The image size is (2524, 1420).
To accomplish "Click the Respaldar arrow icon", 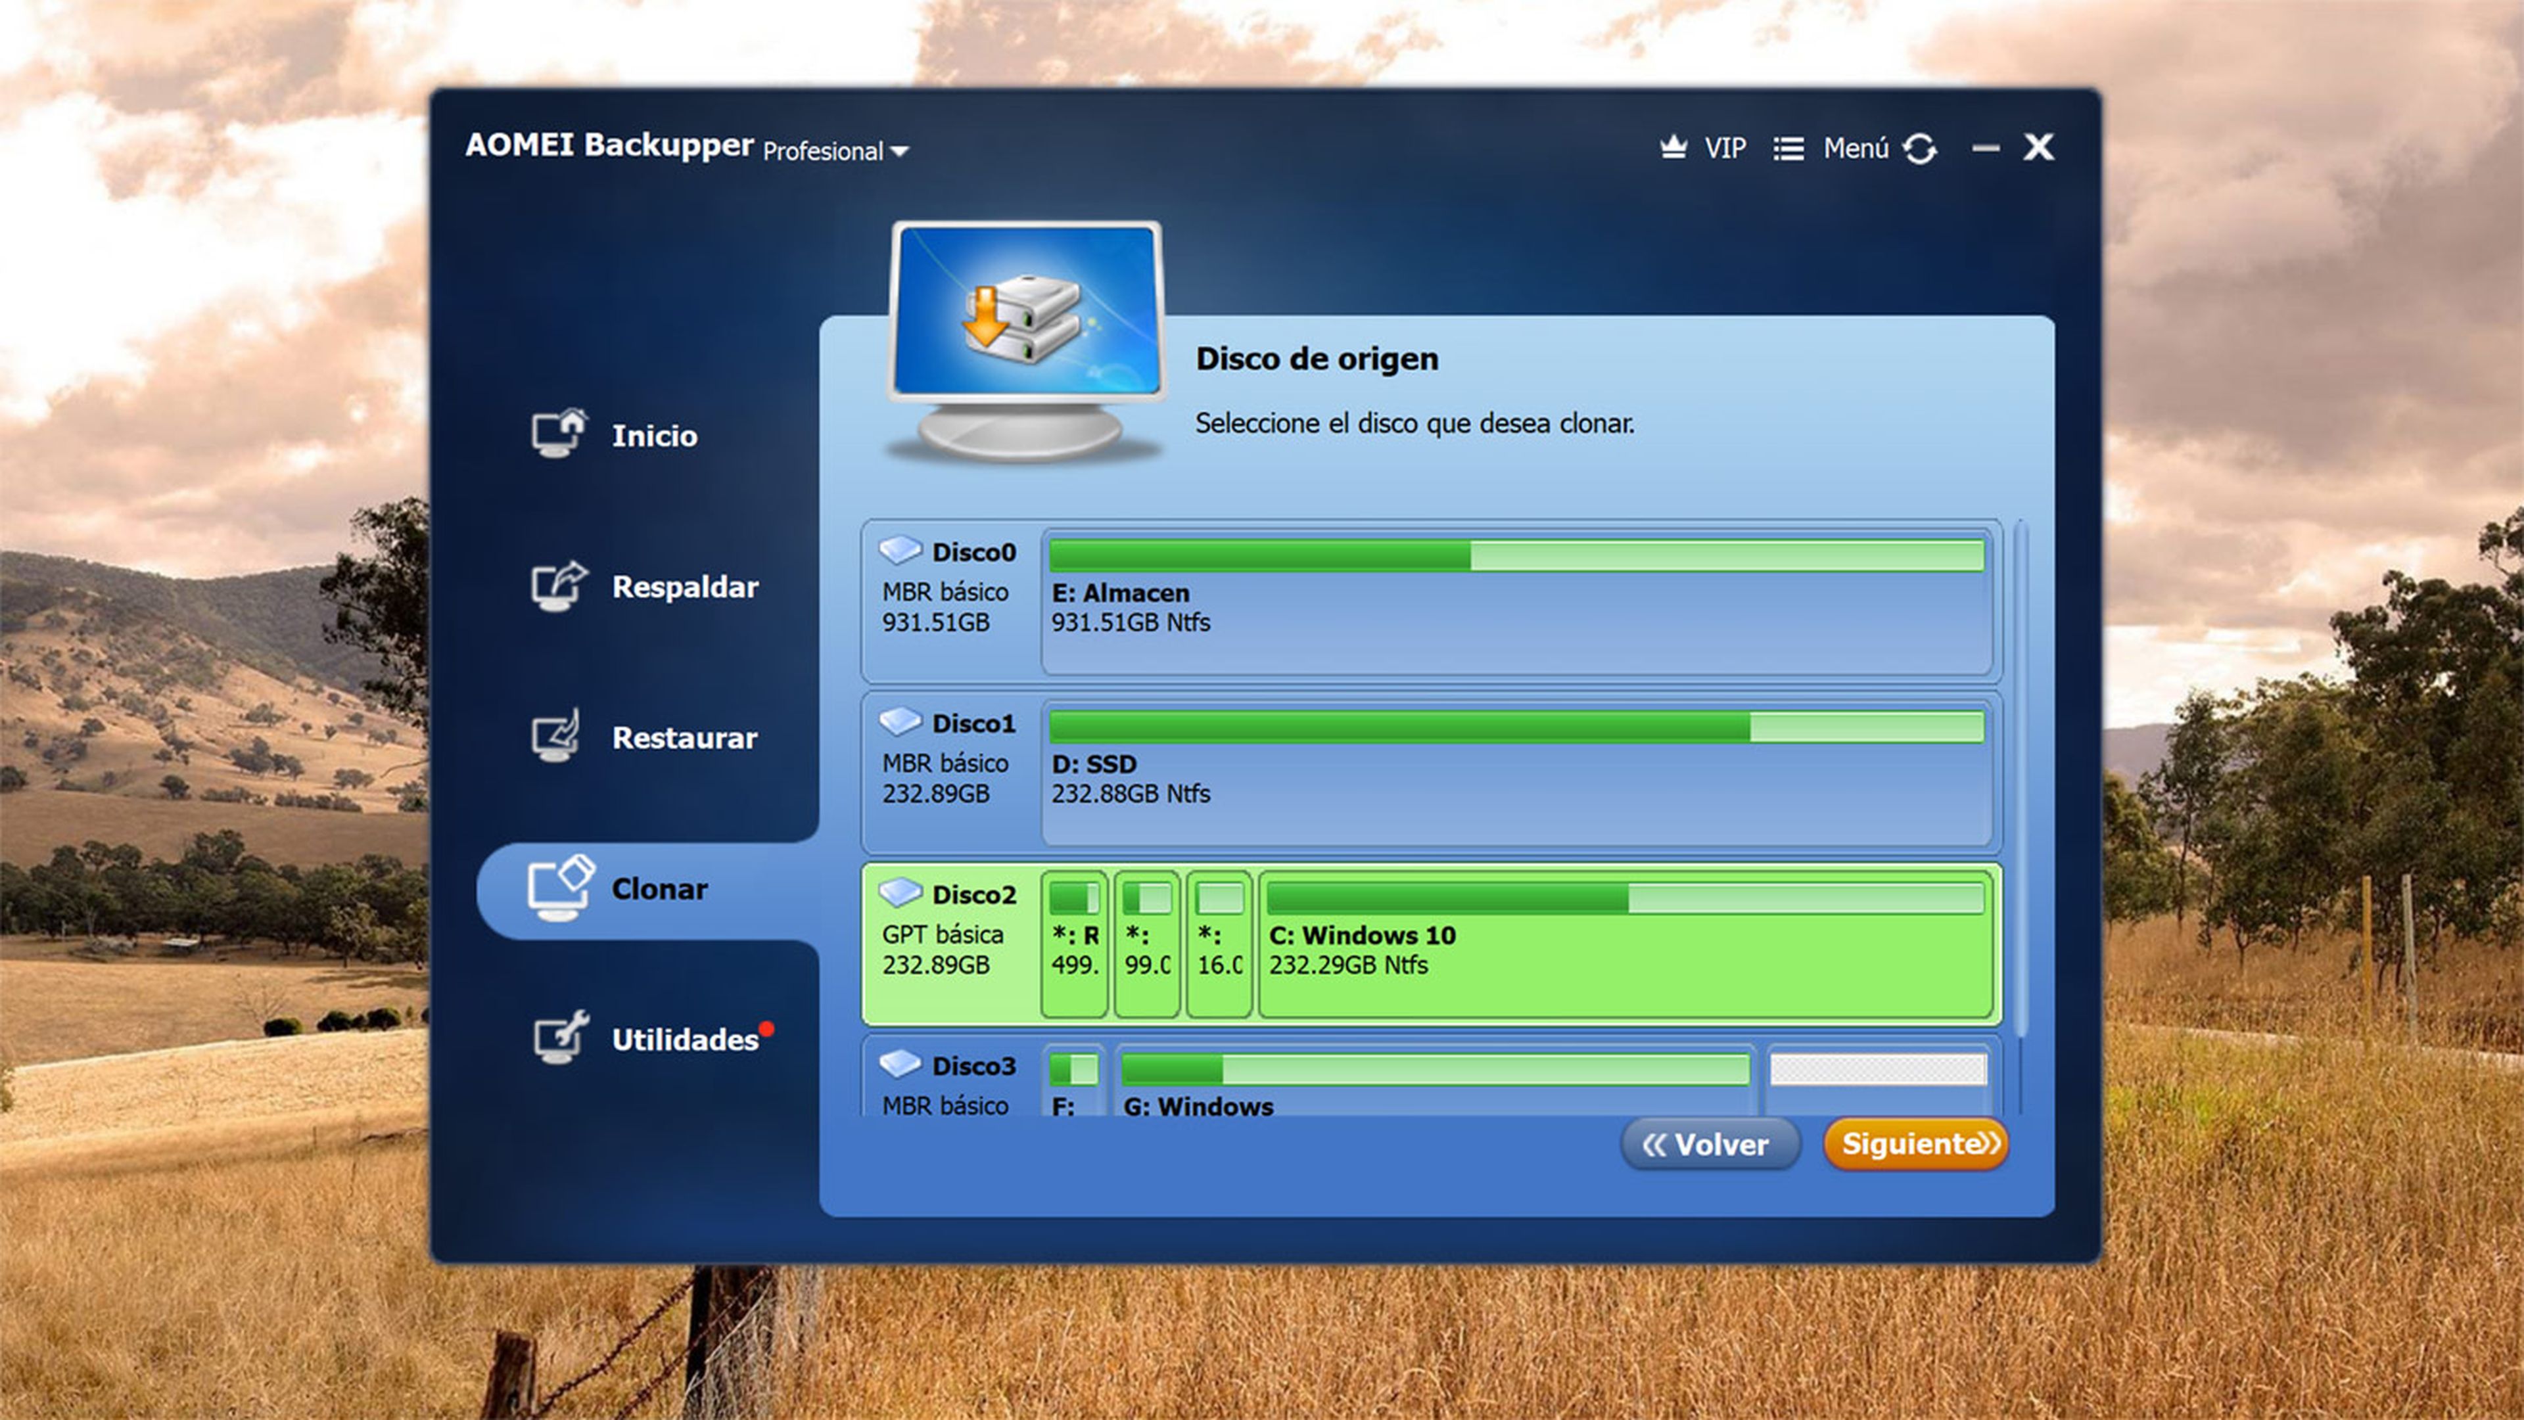I will (x=559, y=585).
